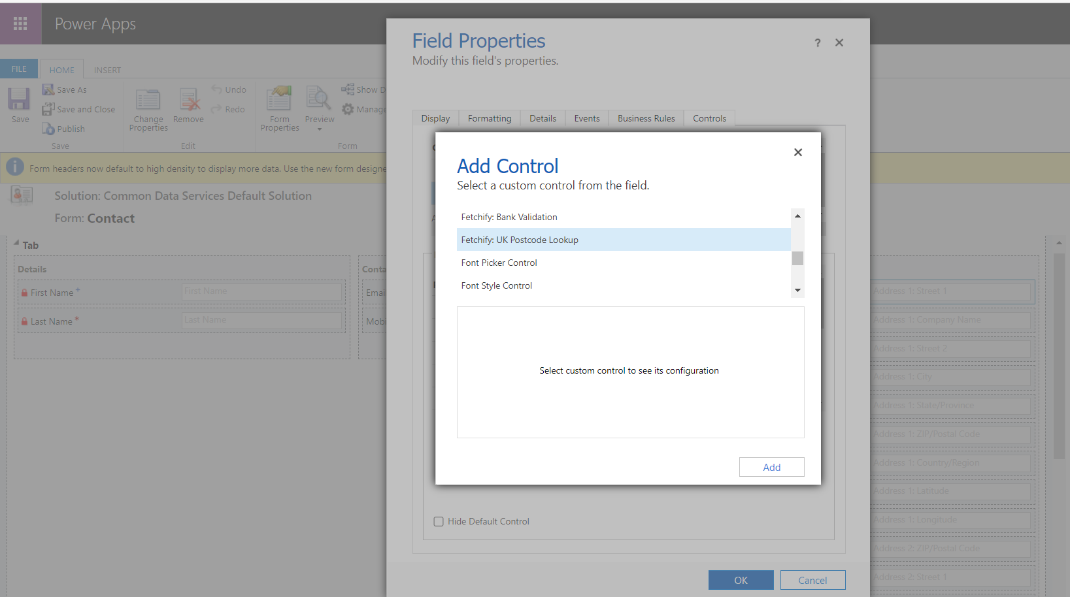
Task: Click Save As in the ribbon
Action: point(65,89)
